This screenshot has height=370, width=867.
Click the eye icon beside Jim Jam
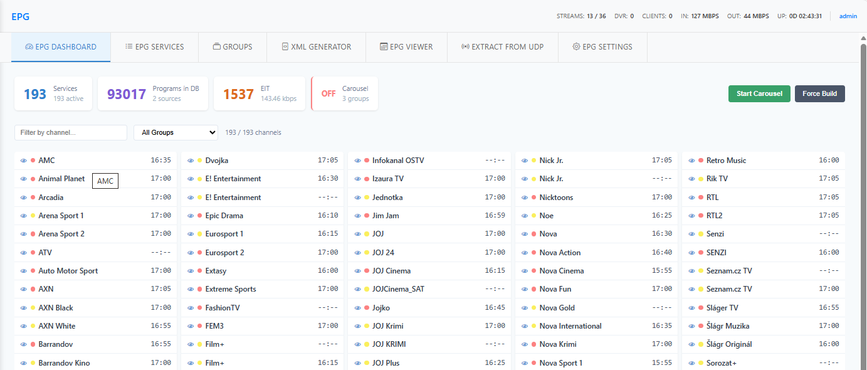pos(357,216)
